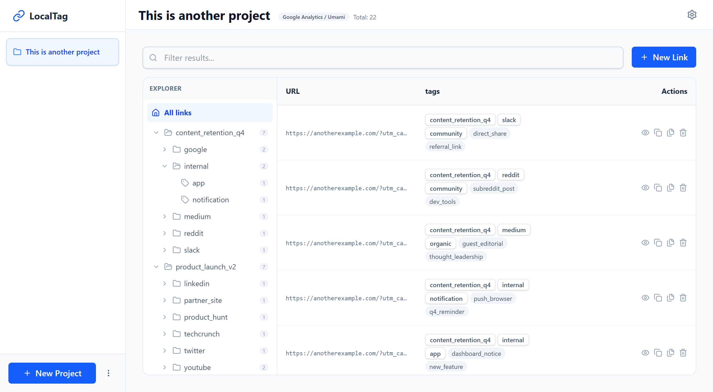Image resolution: width=713 pixels, height=392 pixels.
Task: Duplicate the reddit community link
Action: [670, 188]
